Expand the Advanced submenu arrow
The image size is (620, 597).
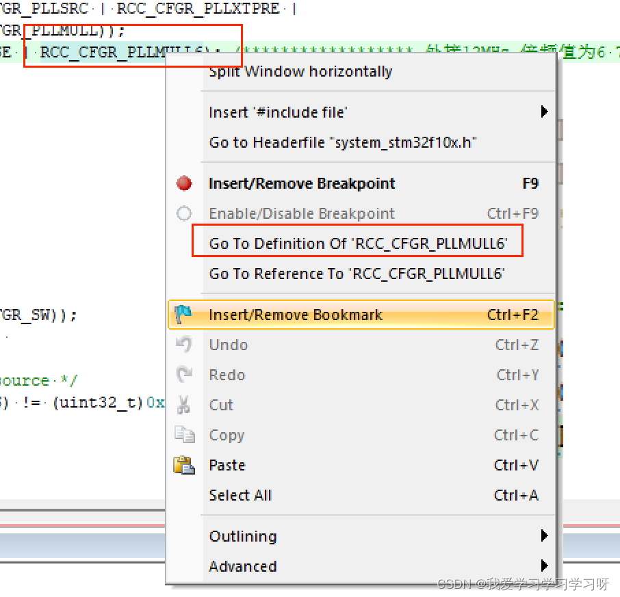click(x=545, y=566)
